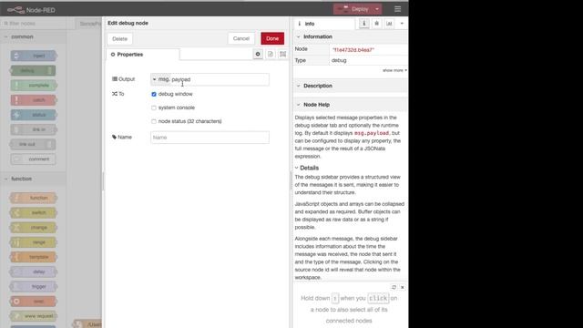Open the sidebar tabs dropdown arrow

402,24
